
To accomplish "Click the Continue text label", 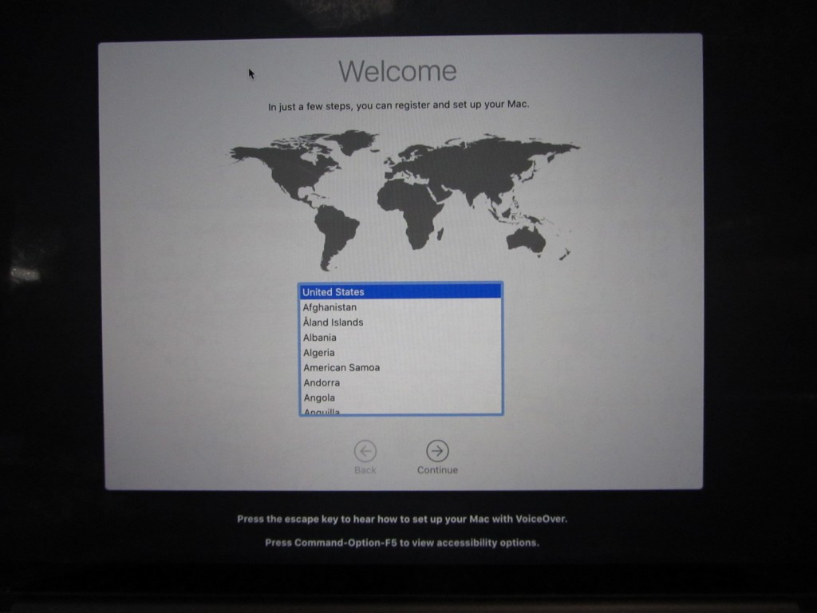I will coord(438,469).
